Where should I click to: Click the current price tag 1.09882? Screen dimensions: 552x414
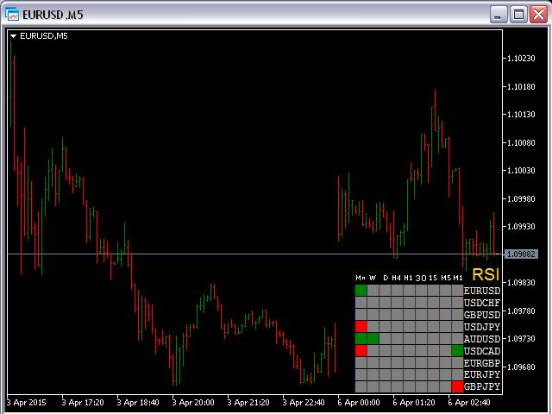pos(521,254)
